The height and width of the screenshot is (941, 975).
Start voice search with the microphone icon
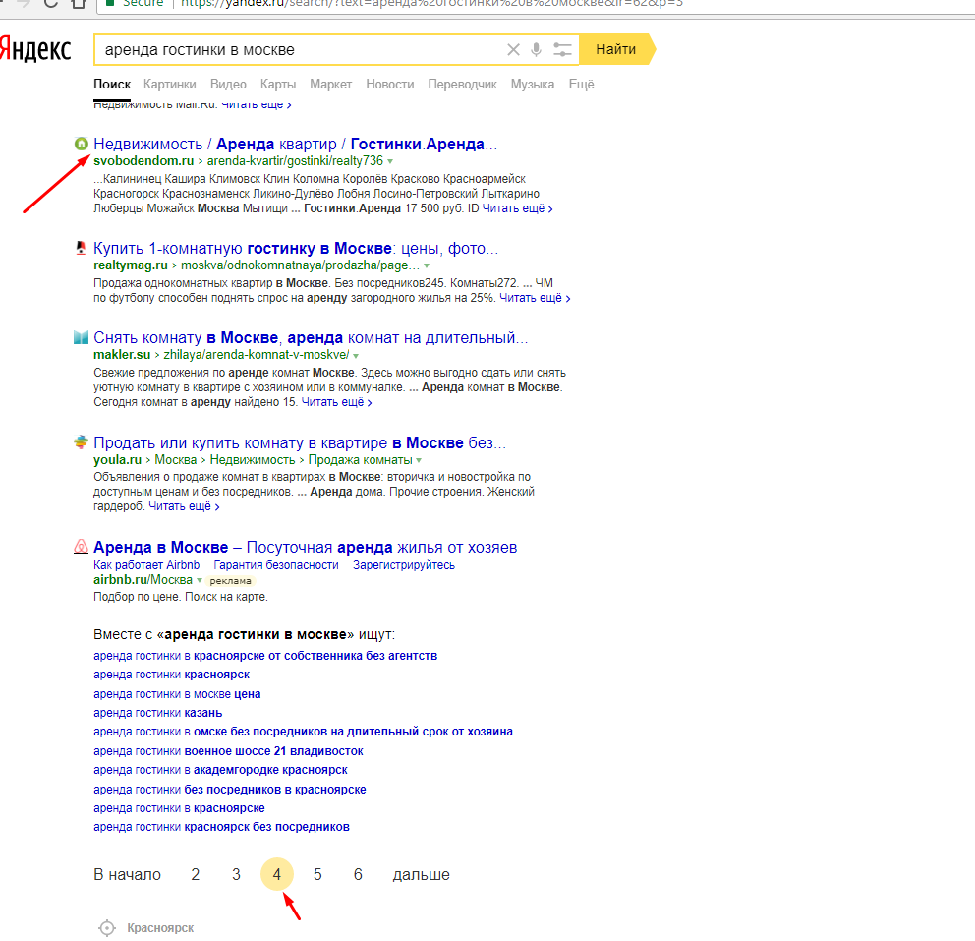pos(536,50)
